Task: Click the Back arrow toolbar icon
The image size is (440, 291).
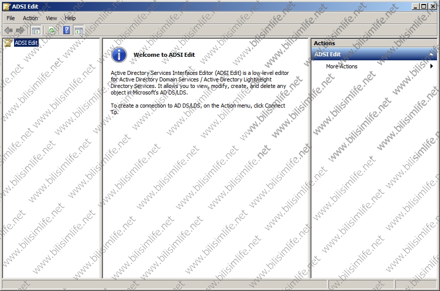Action: pyautogui.click(x=9, y=30)
